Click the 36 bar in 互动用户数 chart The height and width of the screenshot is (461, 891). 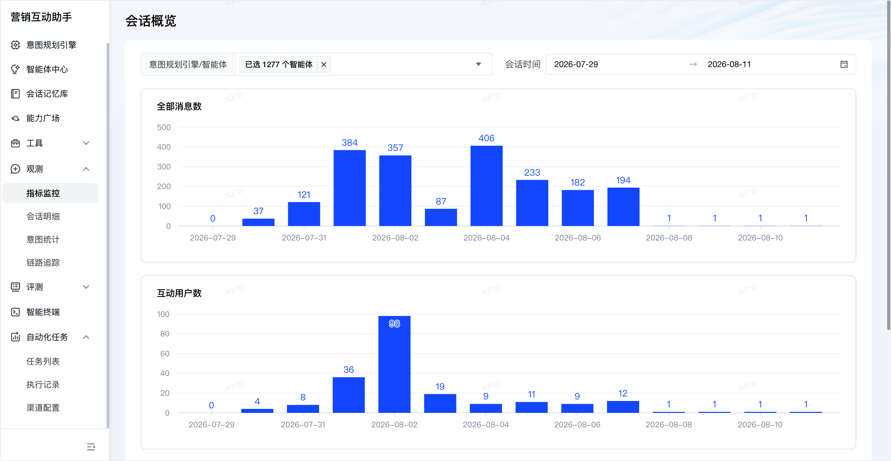[348, 395]
